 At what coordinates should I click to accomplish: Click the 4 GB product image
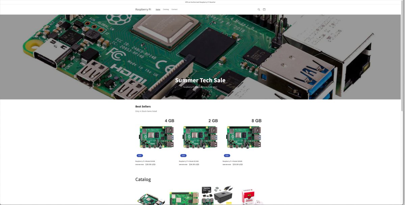156,137
